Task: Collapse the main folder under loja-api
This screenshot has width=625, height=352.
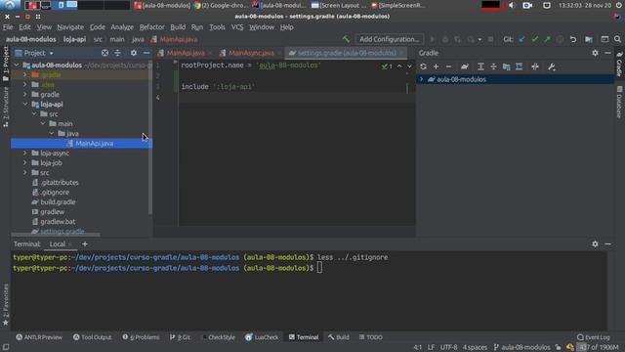Action: (43, 124)
